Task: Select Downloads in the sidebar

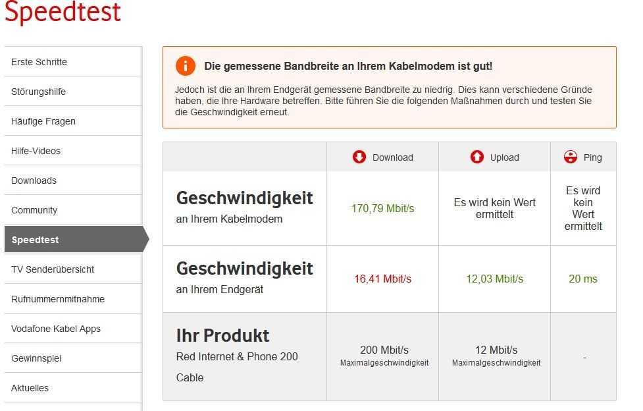Action: [73, 180]
